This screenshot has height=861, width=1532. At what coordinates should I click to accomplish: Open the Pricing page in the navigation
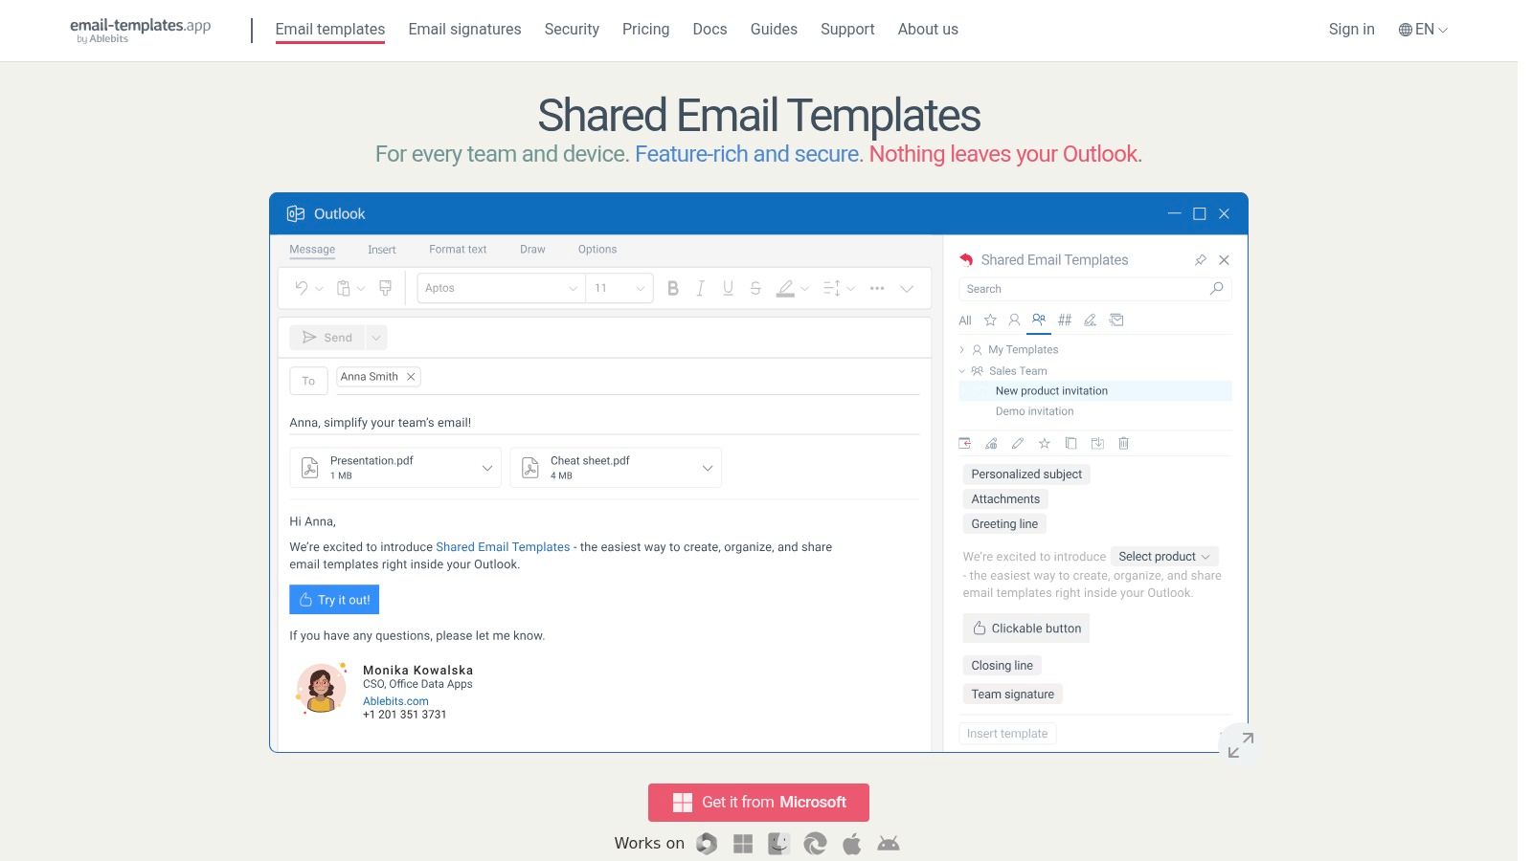pos(645,30)
